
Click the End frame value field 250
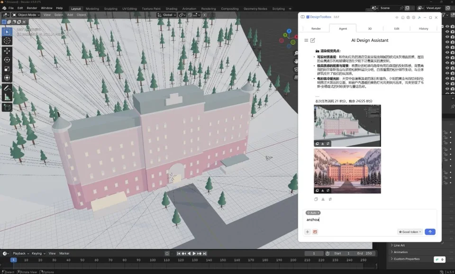tap(364, 254)
